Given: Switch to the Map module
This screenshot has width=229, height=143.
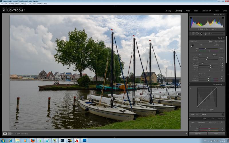Looking at the screenshot, I should point(188,11).
